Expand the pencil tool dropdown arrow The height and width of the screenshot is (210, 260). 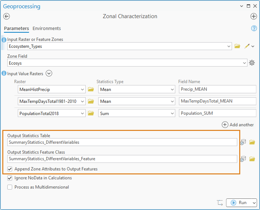click(x=253, y=46)
